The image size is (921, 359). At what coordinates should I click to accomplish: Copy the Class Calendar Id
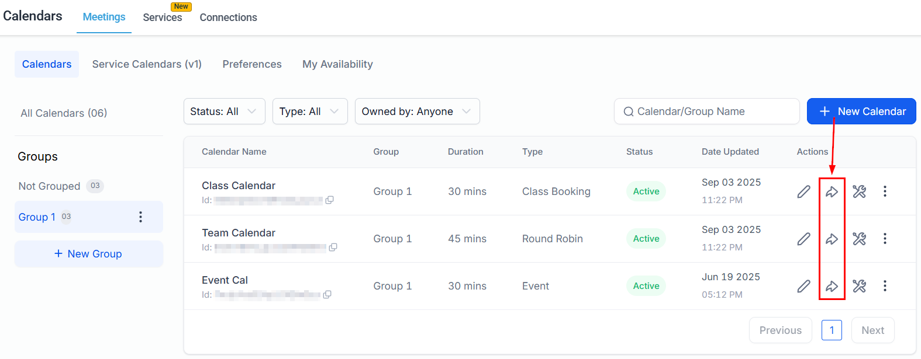tap(330, 200)
